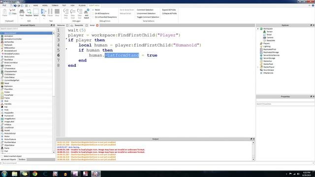Click the Cut scissors icon

[11, 10]
